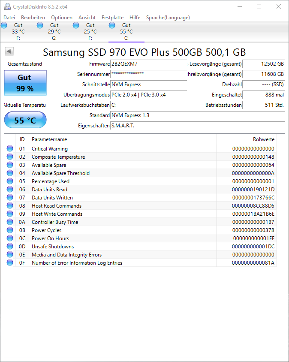Click the Eingeschaltet value 888 mal

click(x=264, y=95)
